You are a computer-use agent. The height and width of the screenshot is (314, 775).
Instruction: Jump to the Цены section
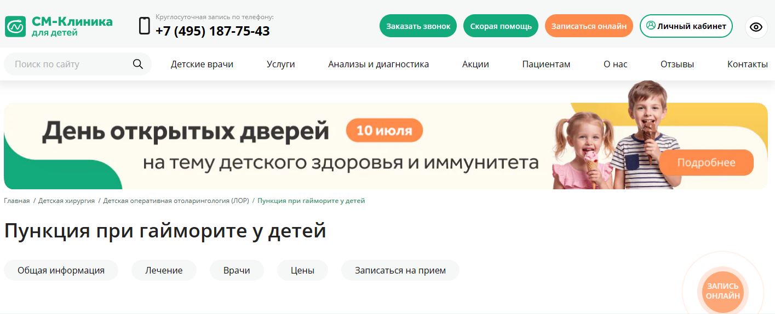pos(302,270)
